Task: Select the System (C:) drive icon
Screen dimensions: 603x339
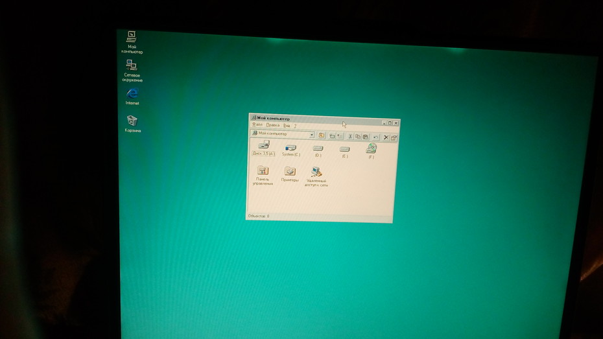Action: tap(290, 150)
